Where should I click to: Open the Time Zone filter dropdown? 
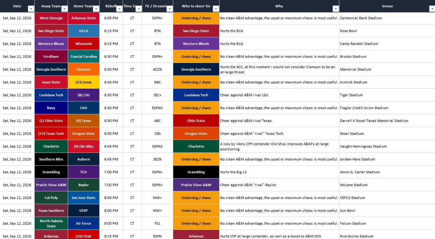point(139,9)
